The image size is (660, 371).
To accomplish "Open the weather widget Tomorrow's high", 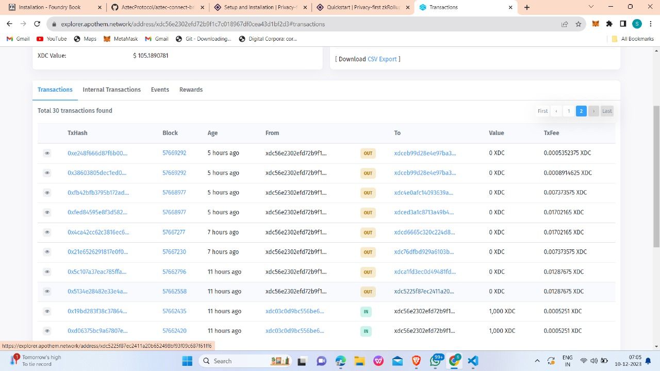I will 36,361.
